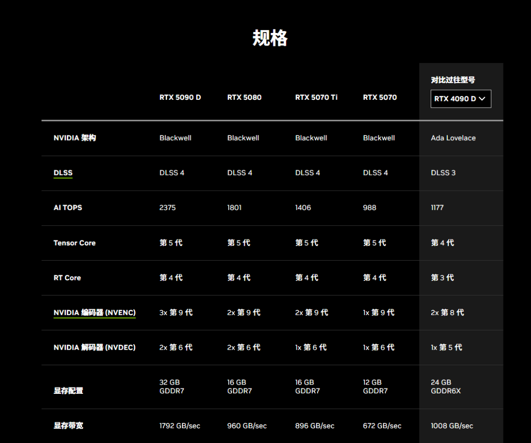Image resolution: width=531 pixels, height=443 pixels.
Task: Click the AI TOPS row label
Action: pos(68,207)
